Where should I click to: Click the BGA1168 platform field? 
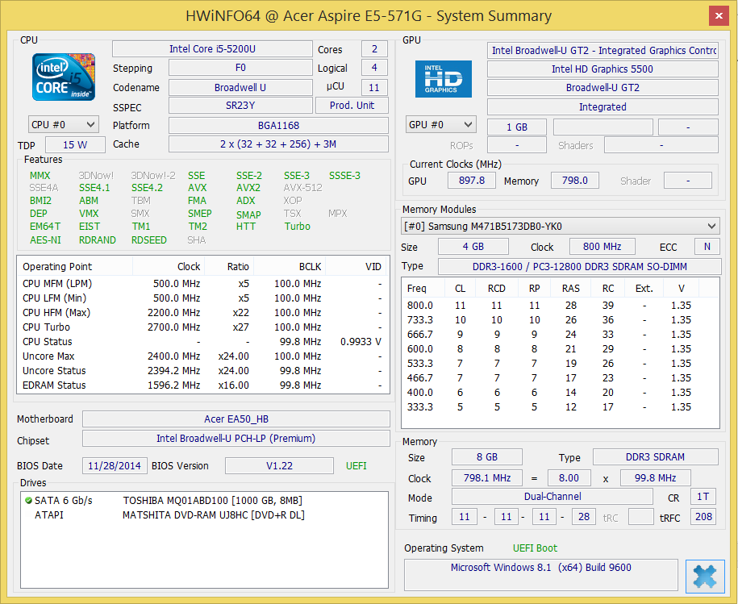pyautogui.click(x=278, y=126)
